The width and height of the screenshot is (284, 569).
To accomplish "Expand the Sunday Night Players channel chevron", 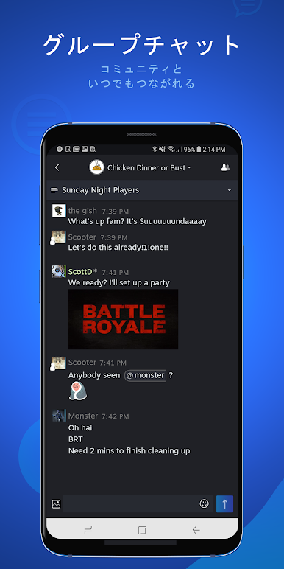I will tap(229, 190).
